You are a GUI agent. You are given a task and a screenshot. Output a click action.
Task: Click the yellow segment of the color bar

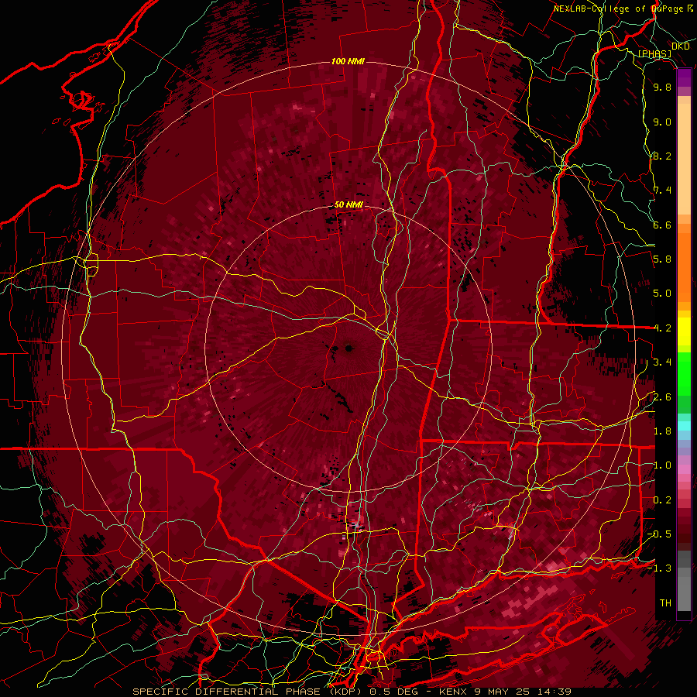(684, 331)
